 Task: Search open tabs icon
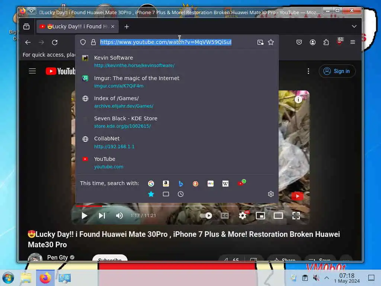(166, 194)
